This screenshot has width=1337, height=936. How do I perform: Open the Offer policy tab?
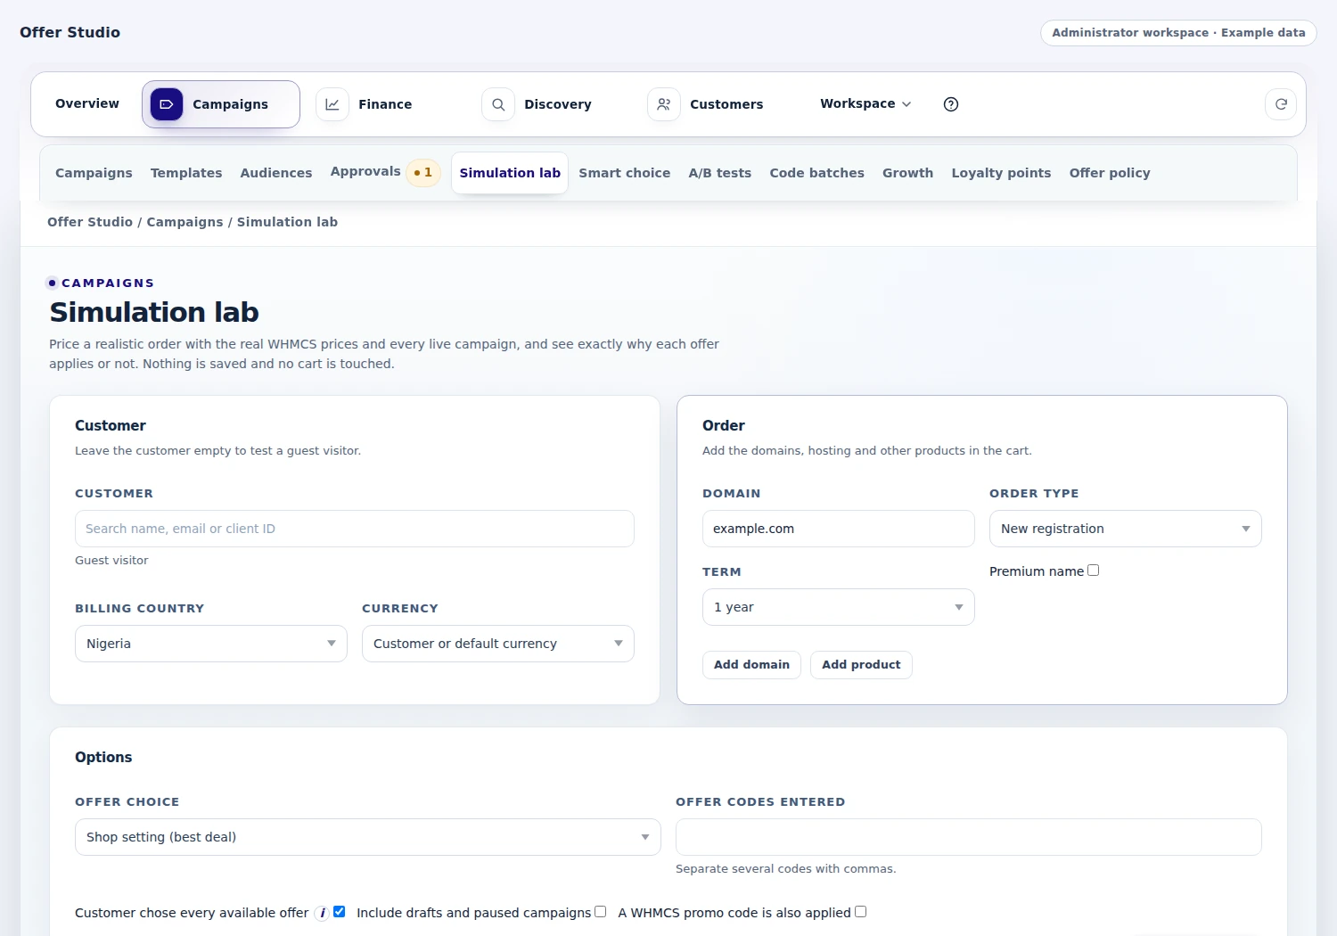1110,173
